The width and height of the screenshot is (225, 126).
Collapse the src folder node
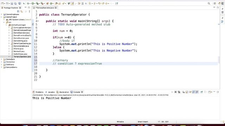[x=4, y=22]
